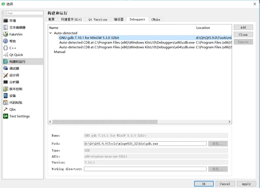Click the Filter search box

23,13
